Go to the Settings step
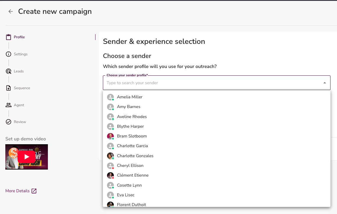This screenshot has width=337, height=214. (21, 54)
